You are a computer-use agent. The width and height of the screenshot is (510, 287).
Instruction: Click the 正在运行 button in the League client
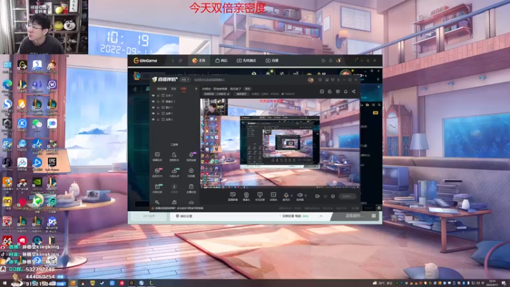tap(354, 216)
